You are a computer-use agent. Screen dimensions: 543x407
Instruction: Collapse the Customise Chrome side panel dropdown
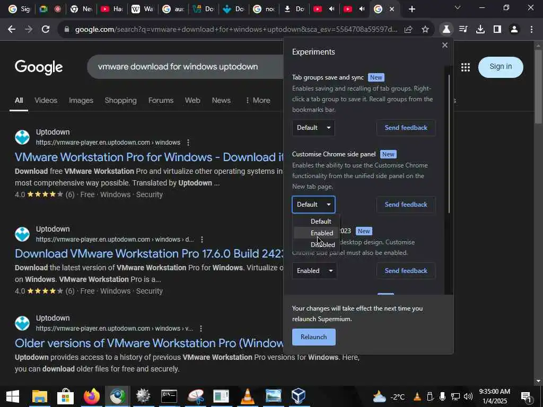(x=313, y=205)
